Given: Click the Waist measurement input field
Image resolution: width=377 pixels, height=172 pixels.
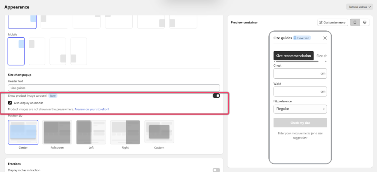Looking at the screenshot, I should coord(300,91).
